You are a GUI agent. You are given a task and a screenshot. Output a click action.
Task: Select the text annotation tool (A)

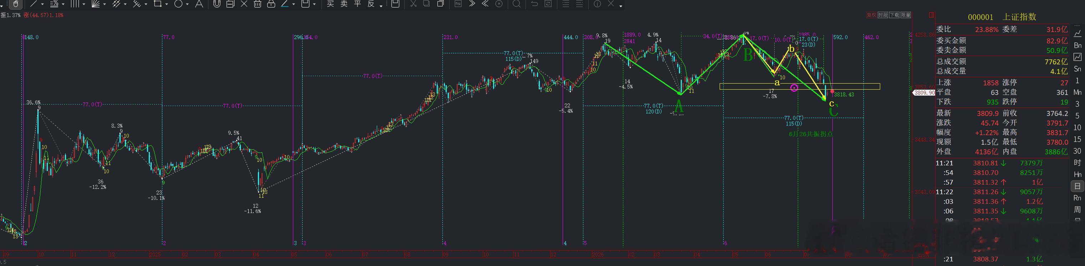[199, 4]
